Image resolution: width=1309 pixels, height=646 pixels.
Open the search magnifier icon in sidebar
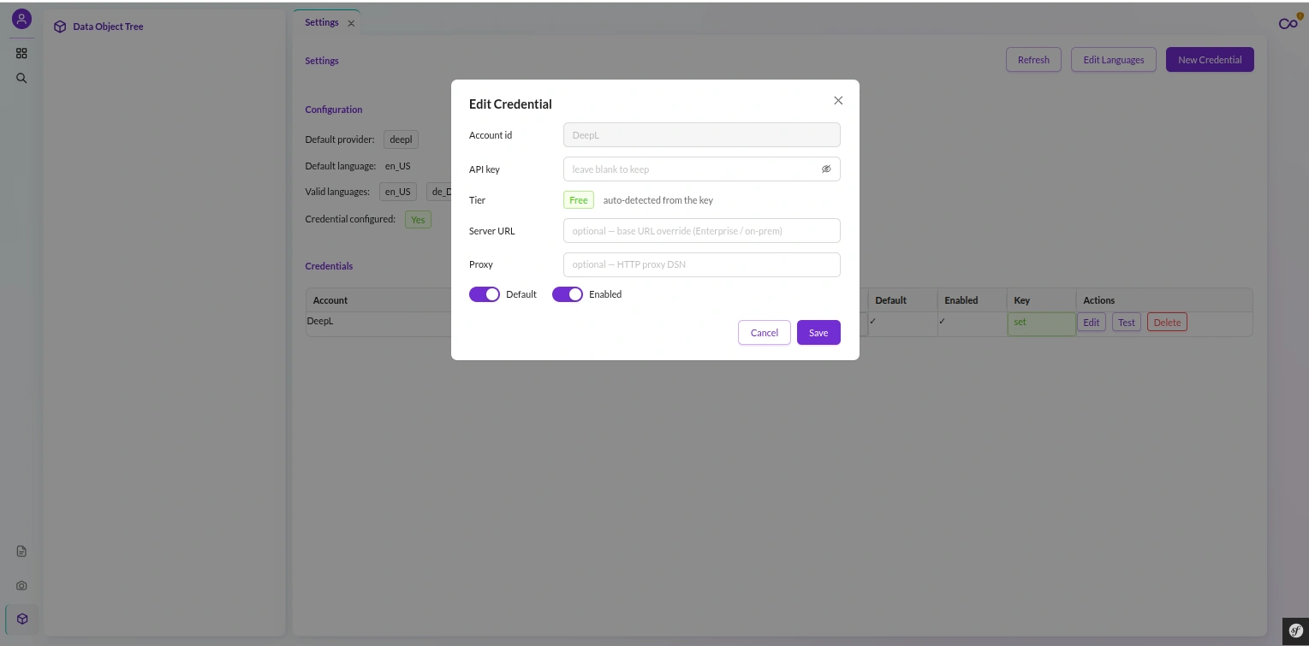coord(21,78)
